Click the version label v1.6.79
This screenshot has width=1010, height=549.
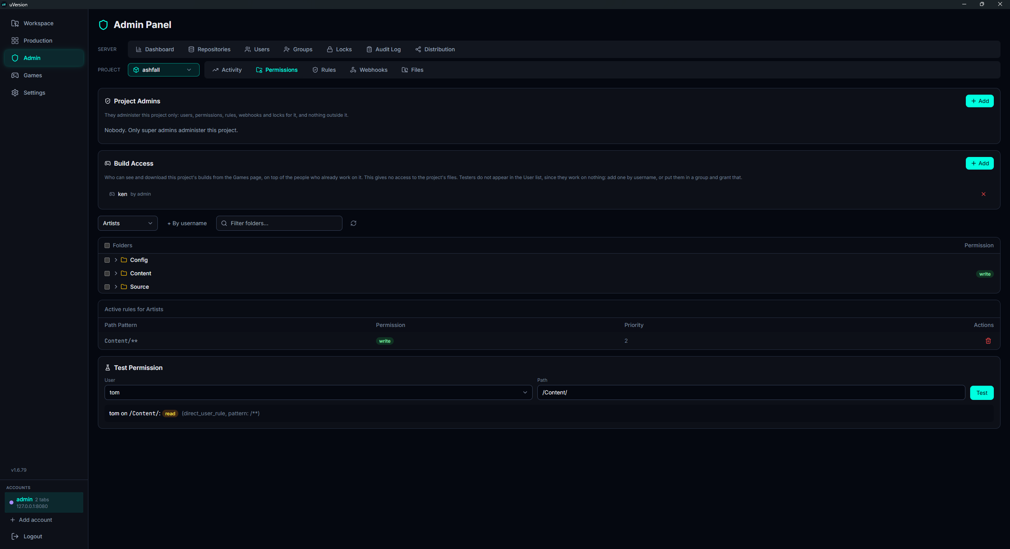coord(19,470)
